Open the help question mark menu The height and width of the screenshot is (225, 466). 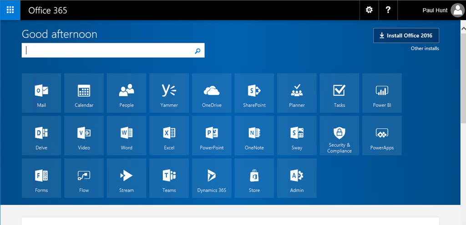388,10
